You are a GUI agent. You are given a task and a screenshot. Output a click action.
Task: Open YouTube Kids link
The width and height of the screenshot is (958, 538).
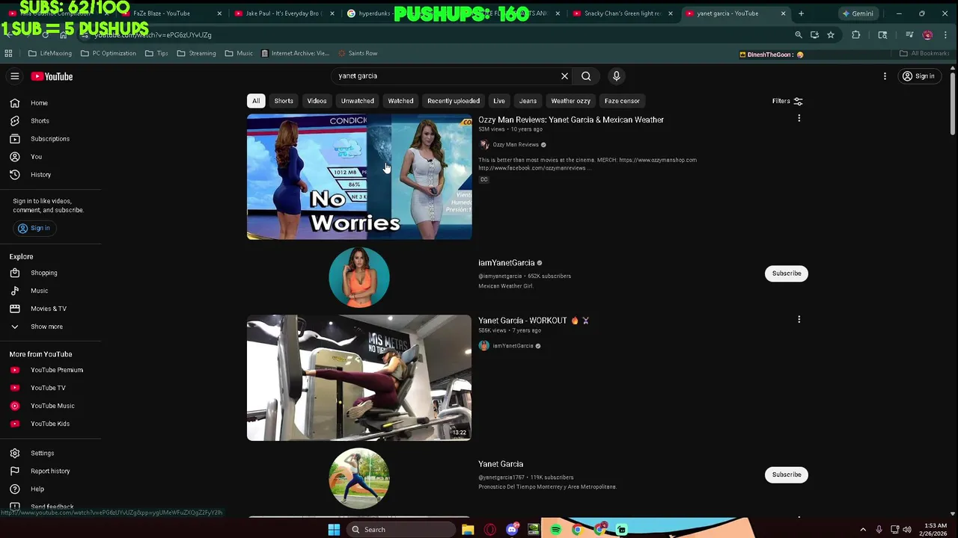[x=50, y=424]
